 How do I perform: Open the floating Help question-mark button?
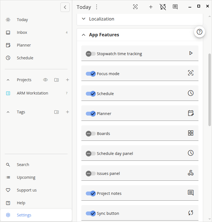point(200,32)
